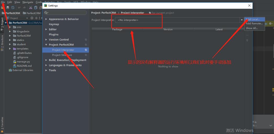The height and width of the screenshot is (134, 274).
Task: Choose Add Local... from interpreter menu
Action: click(x=255, y=19)
